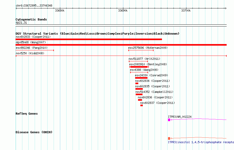Click the Cytogenetic Bands track title

pos(31,19)
